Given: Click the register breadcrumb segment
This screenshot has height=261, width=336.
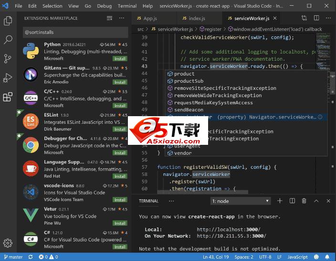Looking at the screenshot, I should pos(210,29).
